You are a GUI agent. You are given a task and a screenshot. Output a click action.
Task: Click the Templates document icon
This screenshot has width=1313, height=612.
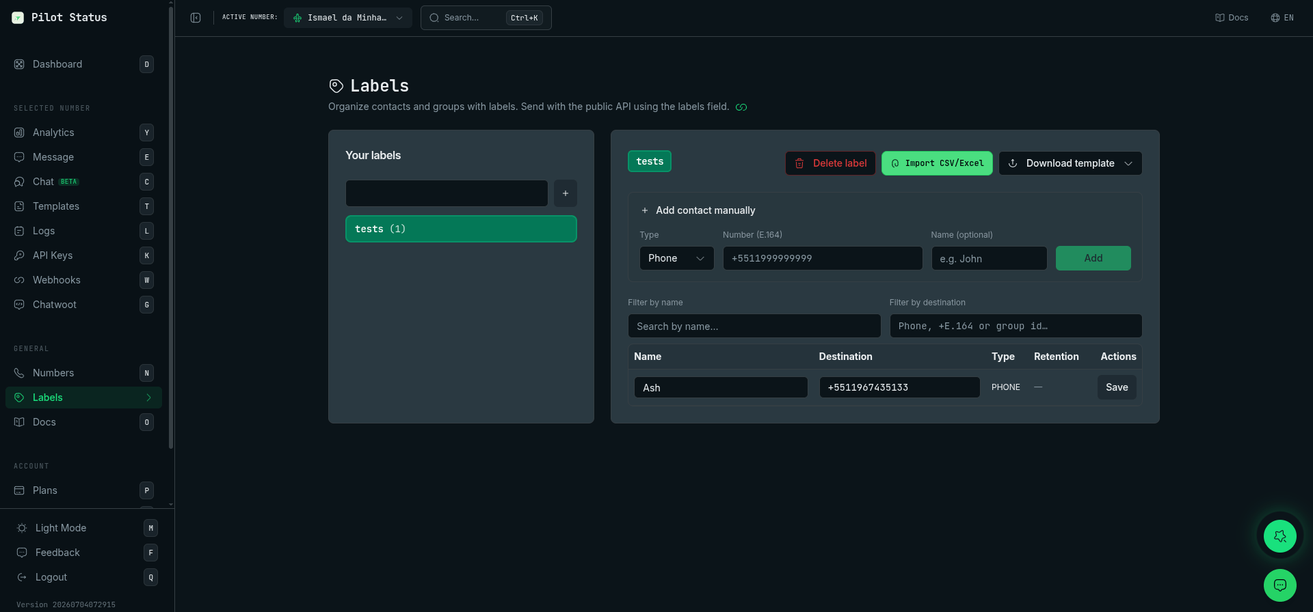click(19, 206)
